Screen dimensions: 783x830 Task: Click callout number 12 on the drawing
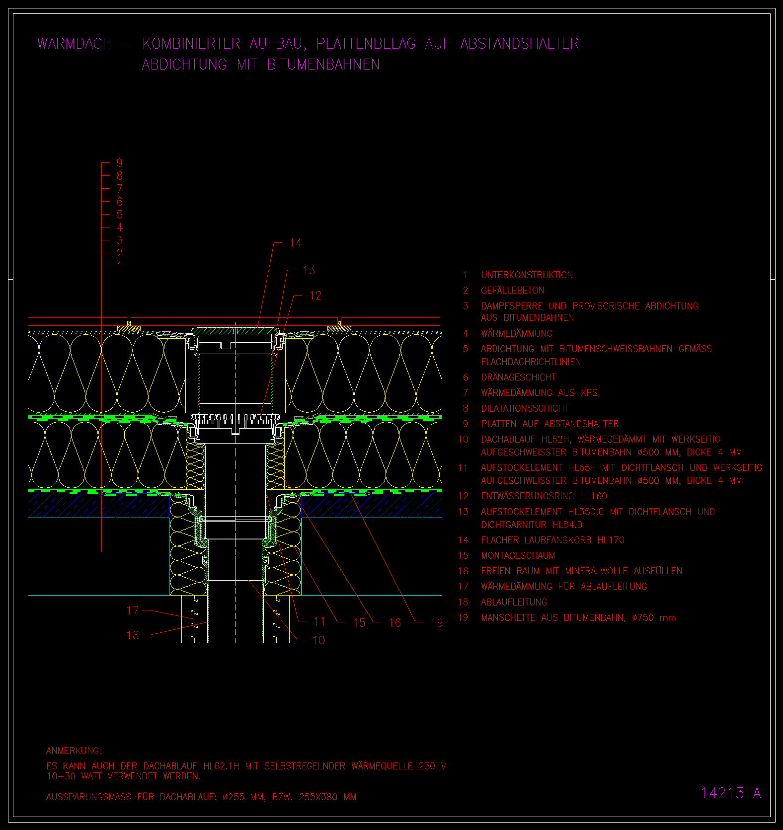pos(315,296)
